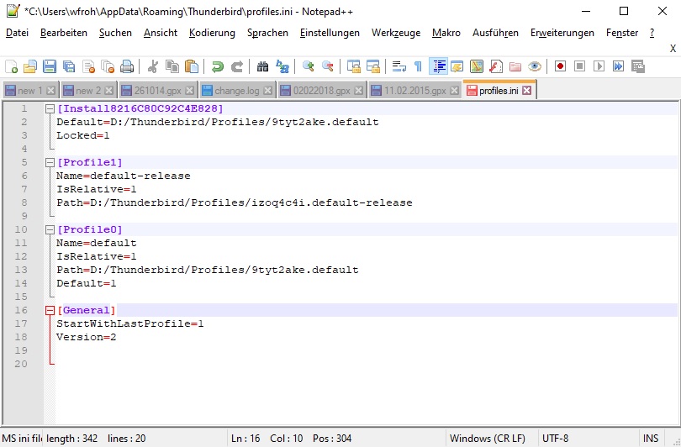This screenshot has width=681, height=447.
Task: Cut selection using the scissors icon
Action: [153, 66]
